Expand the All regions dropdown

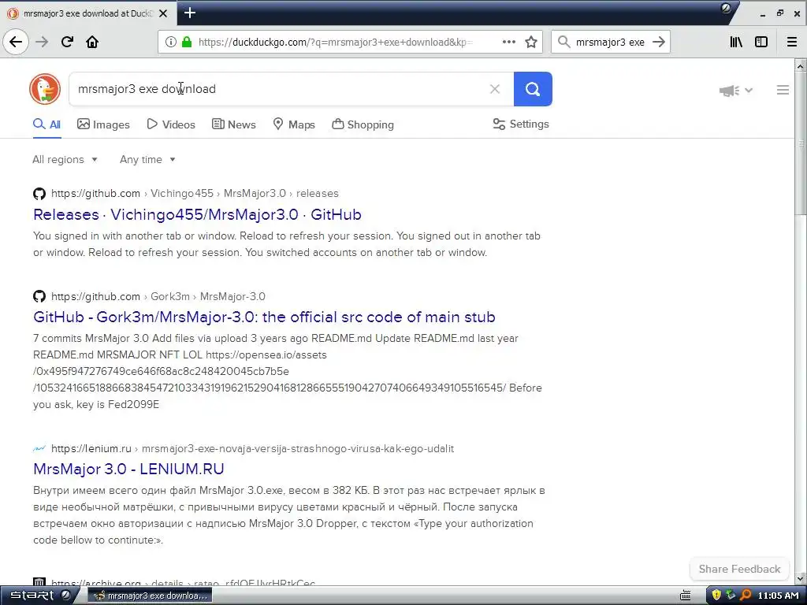[x=65, y=159]
